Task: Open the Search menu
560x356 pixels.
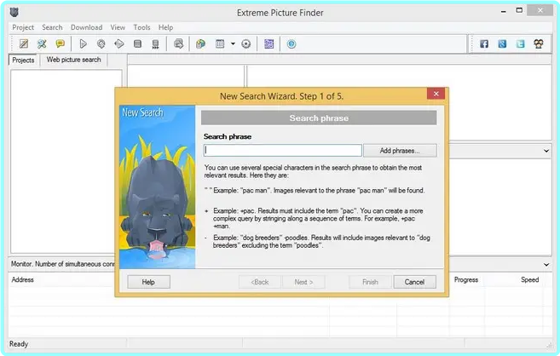Action: 52,27
